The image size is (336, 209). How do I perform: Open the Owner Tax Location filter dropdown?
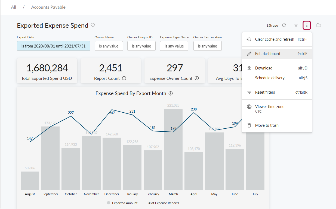[207, 46]
